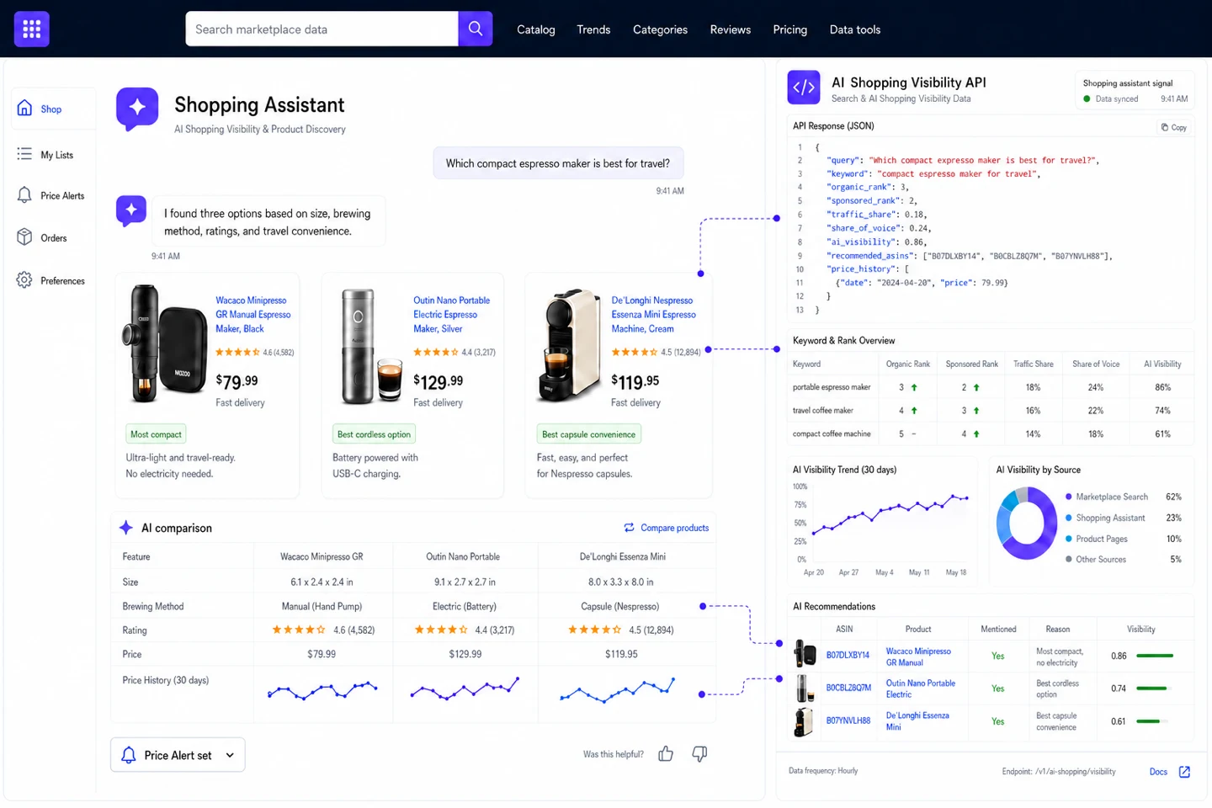Click the search magnifier button
The image size is (1212, 808).
click(476, 29)
